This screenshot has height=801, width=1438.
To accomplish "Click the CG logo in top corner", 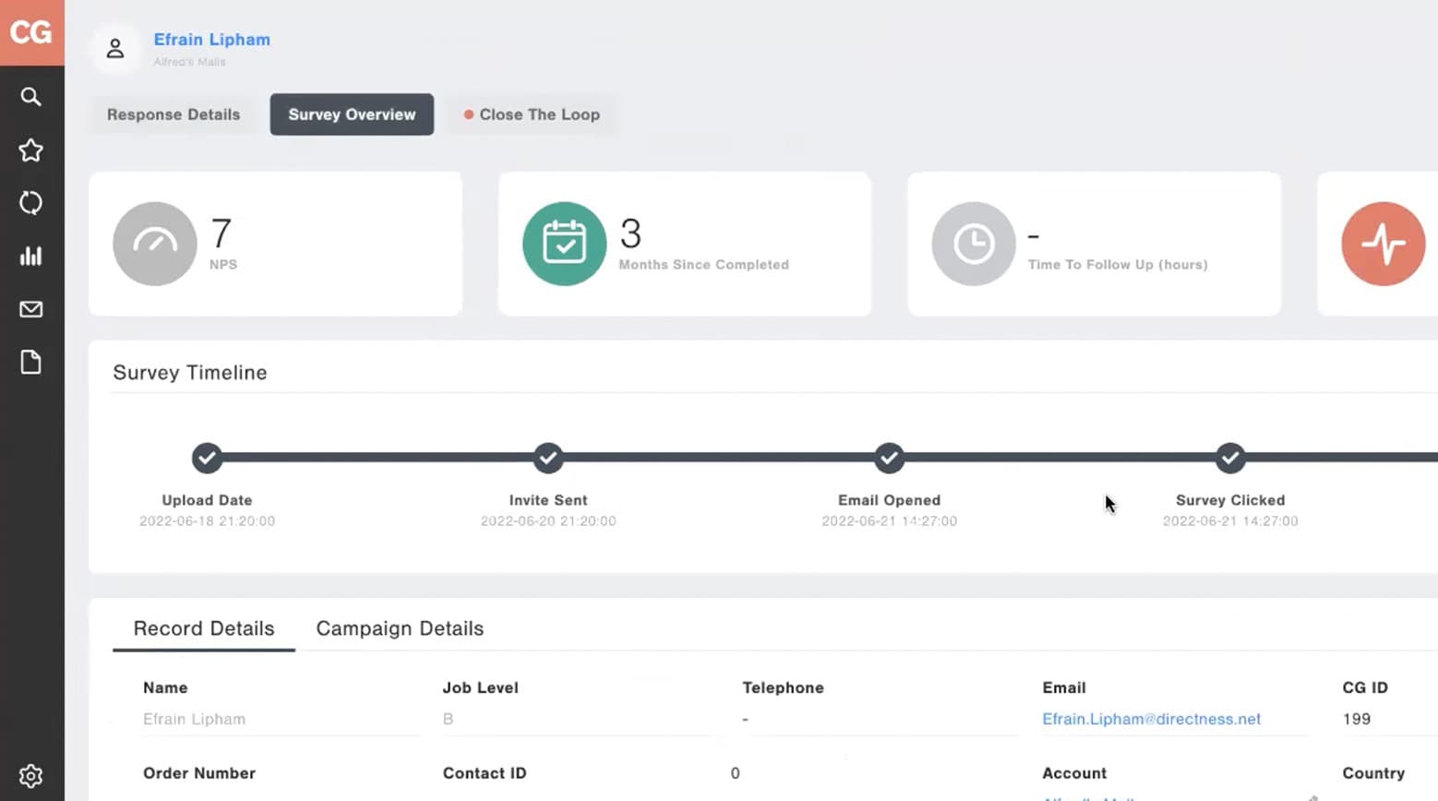I will pyautogui.click(x=31, y=32).
